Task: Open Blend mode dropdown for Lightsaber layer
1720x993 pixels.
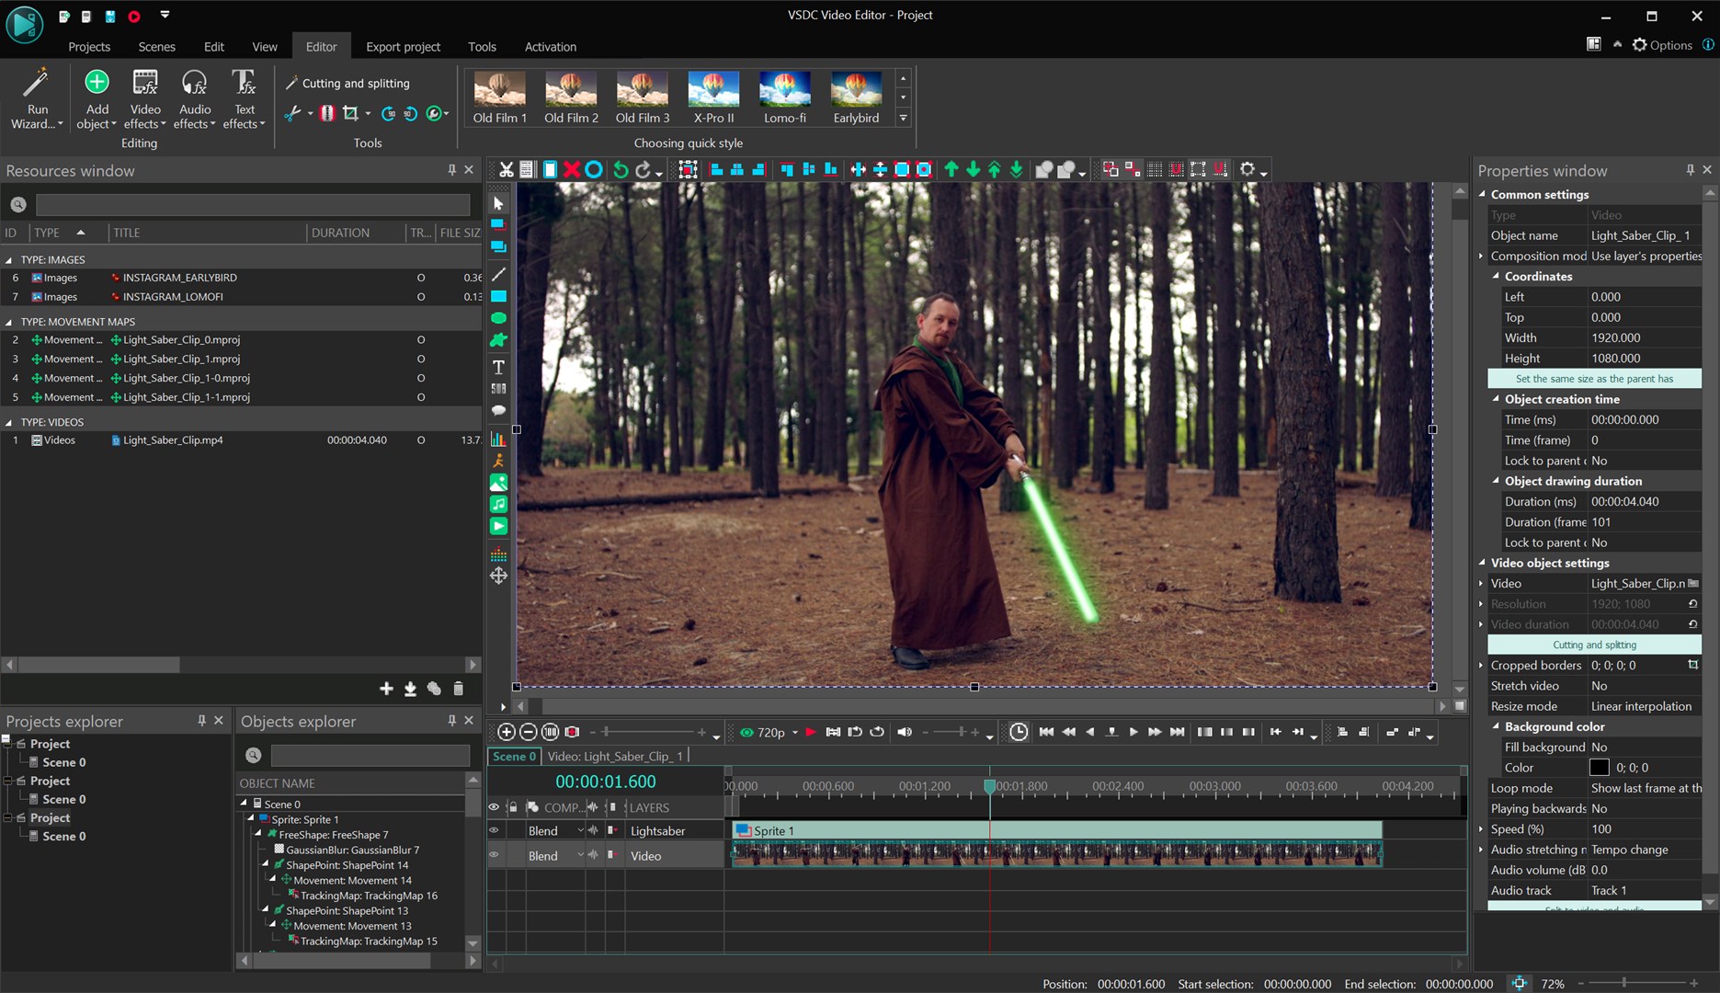Action: point(580,830)
